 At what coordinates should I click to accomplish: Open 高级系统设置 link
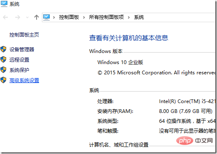24,80
